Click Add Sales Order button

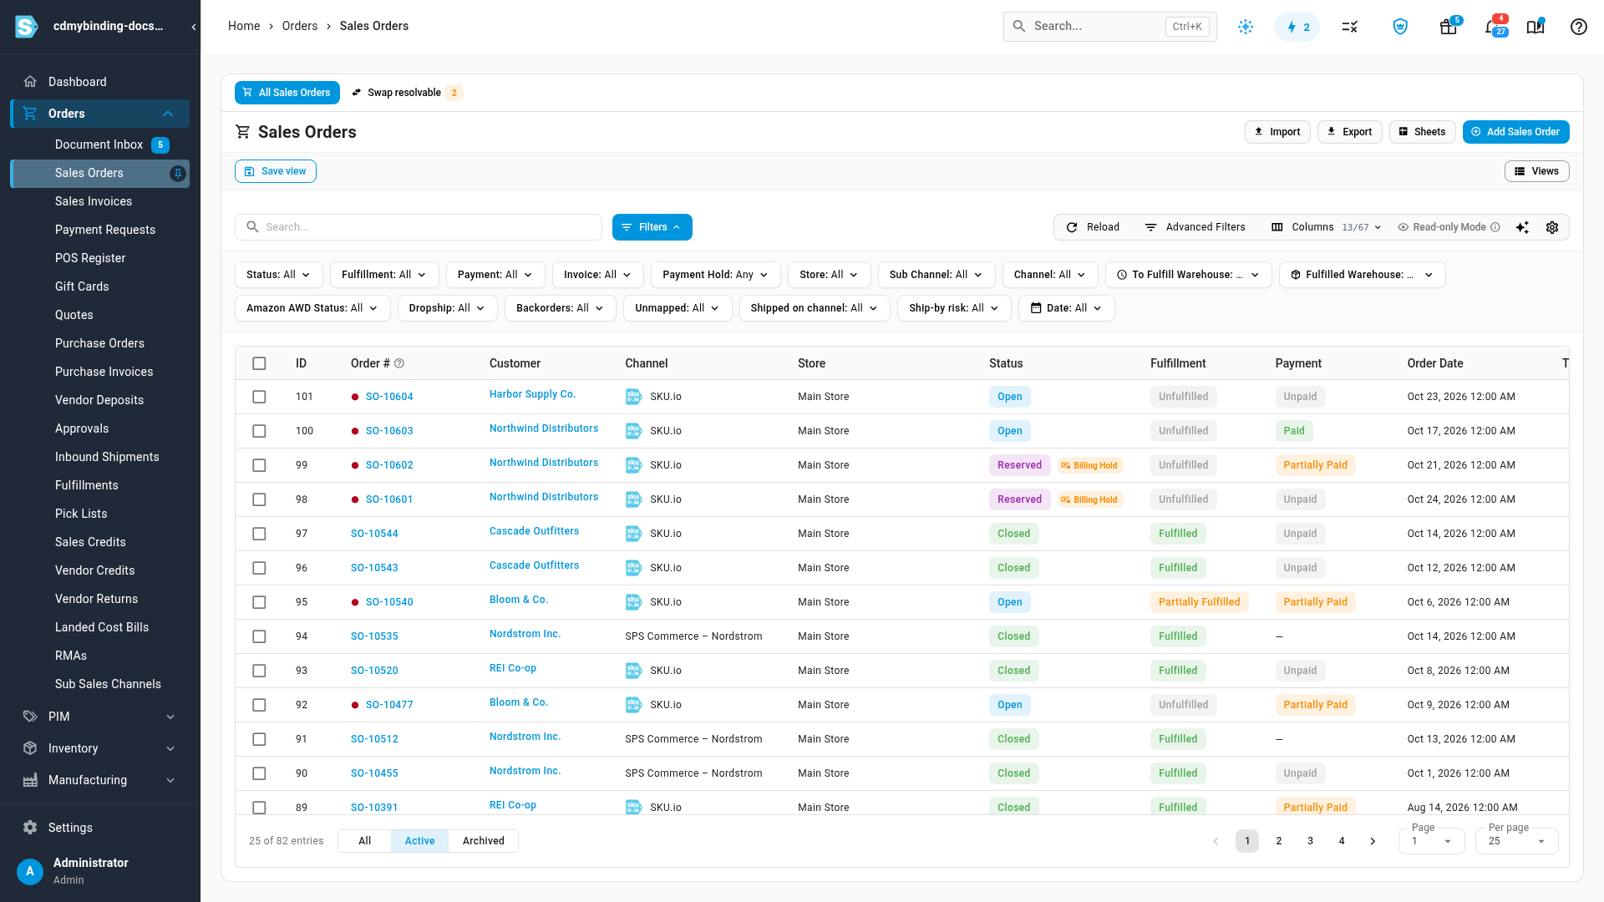tap(1516, 132)
